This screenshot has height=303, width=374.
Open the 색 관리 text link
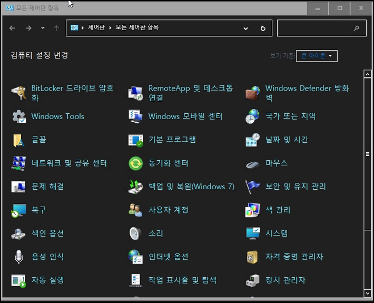click(x=278, y=210)
